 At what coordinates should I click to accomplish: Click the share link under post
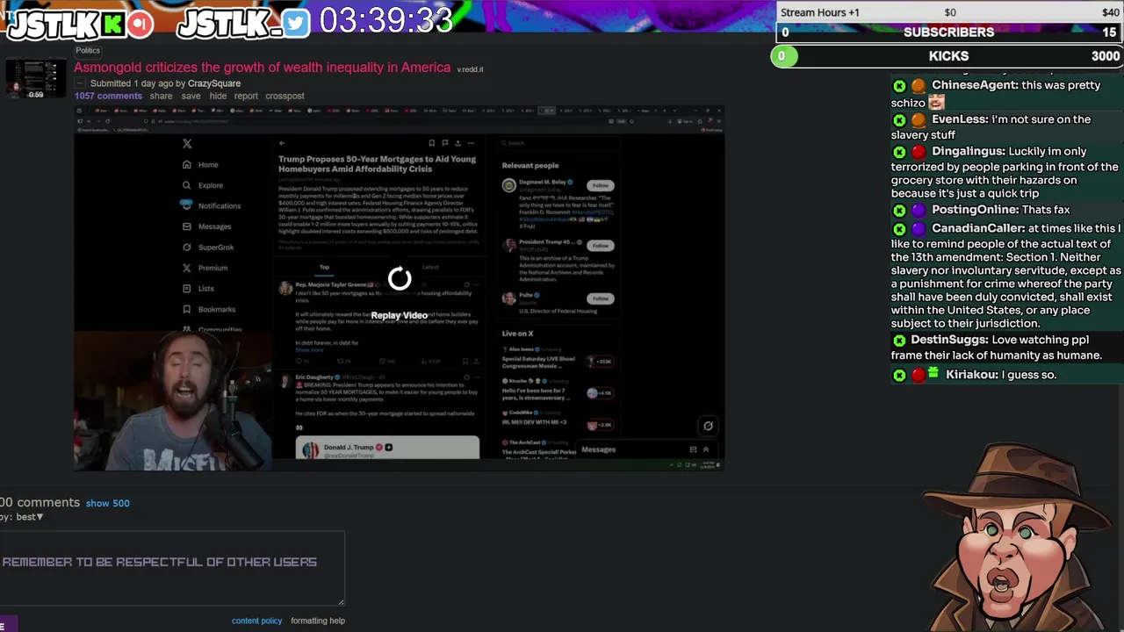[161, 96]
